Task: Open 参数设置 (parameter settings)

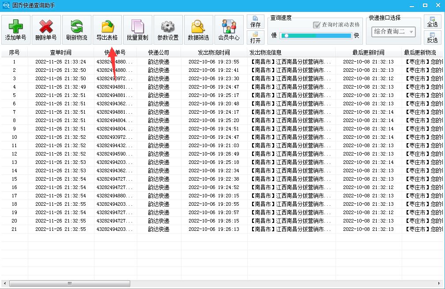Action: [167, 29]
